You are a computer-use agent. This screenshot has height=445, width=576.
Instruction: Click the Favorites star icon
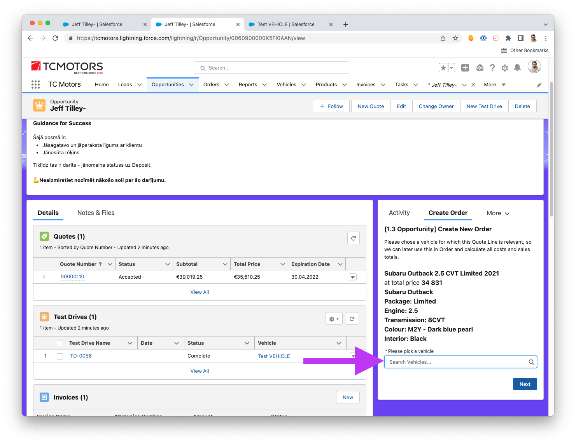point(443,68)
